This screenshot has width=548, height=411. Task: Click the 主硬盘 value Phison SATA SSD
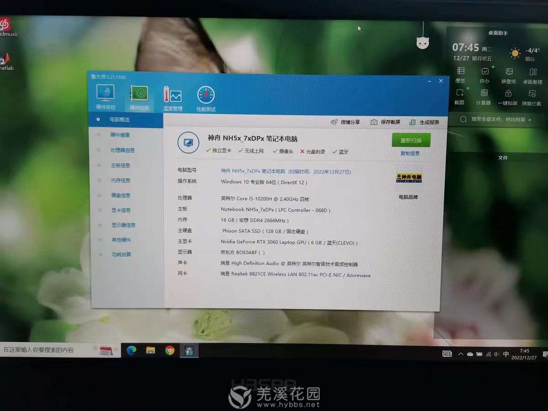click(266, 231)
